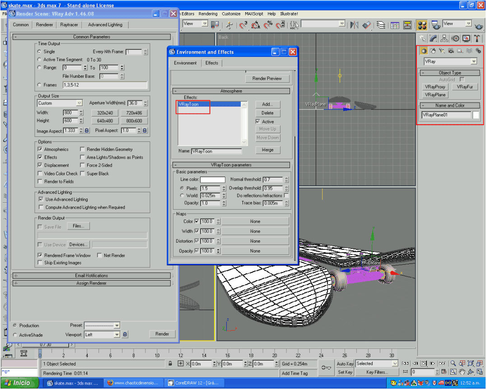Open the Hierarchy command panel tab

point(444,38)
